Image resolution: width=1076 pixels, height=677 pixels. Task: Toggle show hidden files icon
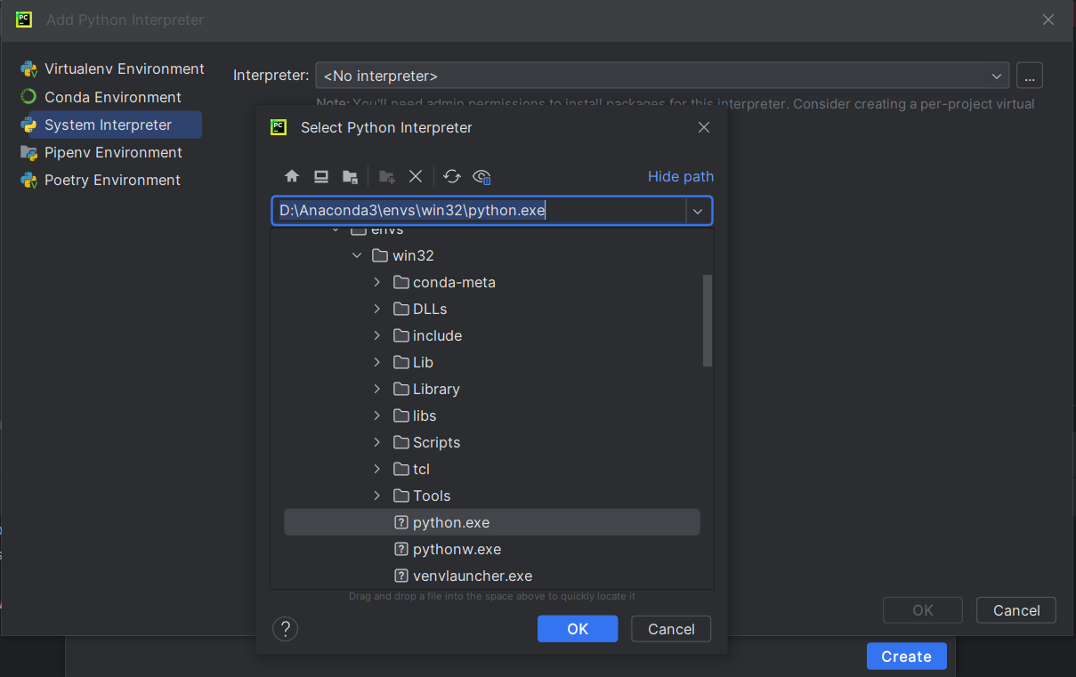click(482, 176)
